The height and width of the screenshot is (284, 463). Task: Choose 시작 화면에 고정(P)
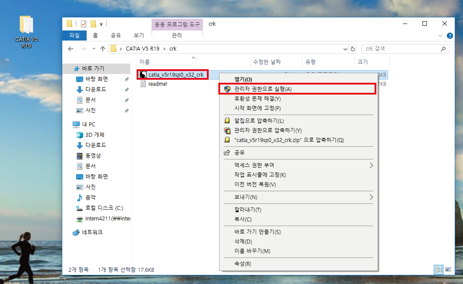[298, 108]
